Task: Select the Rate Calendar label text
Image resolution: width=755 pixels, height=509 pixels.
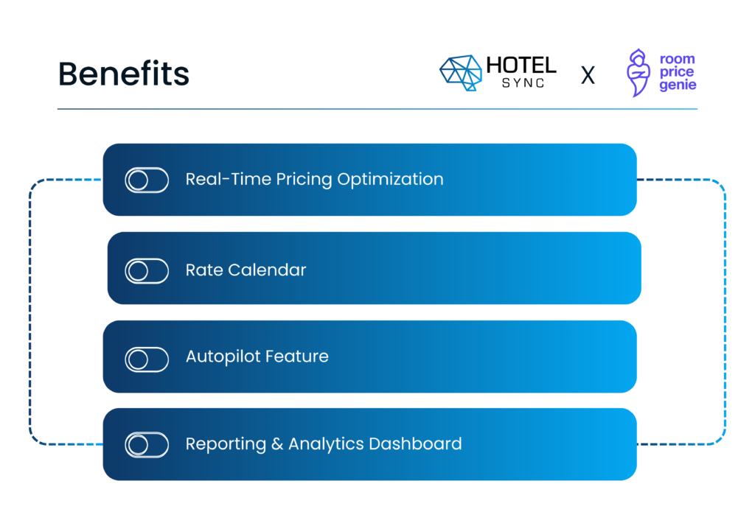Action: (x=246, y=270)
